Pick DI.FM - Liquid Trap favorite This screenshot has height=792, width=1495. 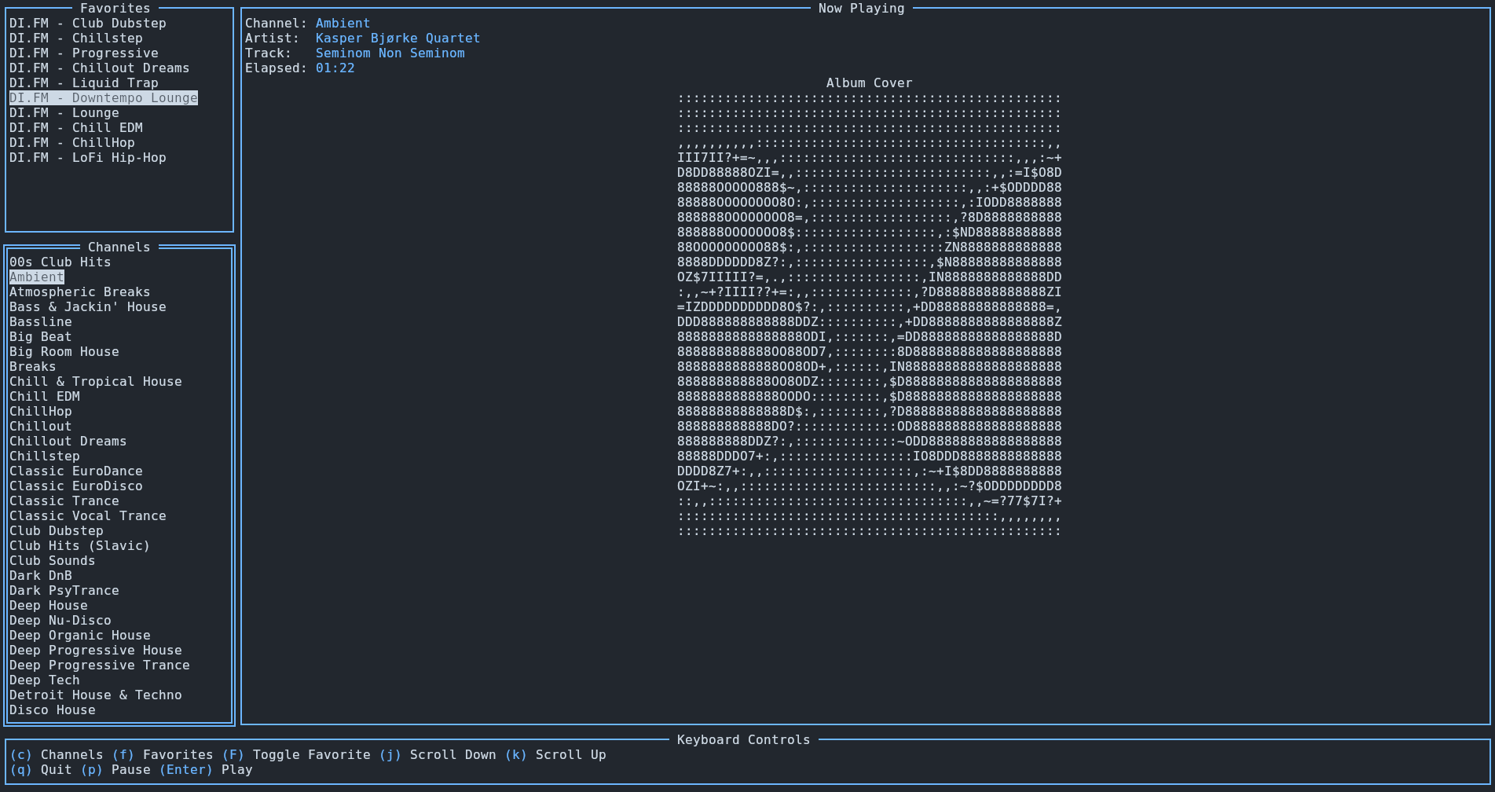tap(84, 82)
